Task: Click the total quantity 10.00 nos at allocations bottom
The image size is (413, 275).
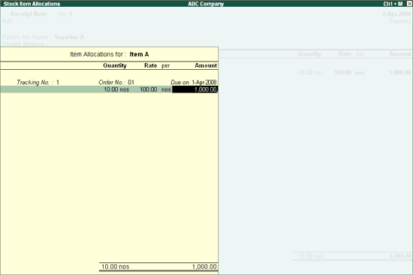Action: pos(116,267)
